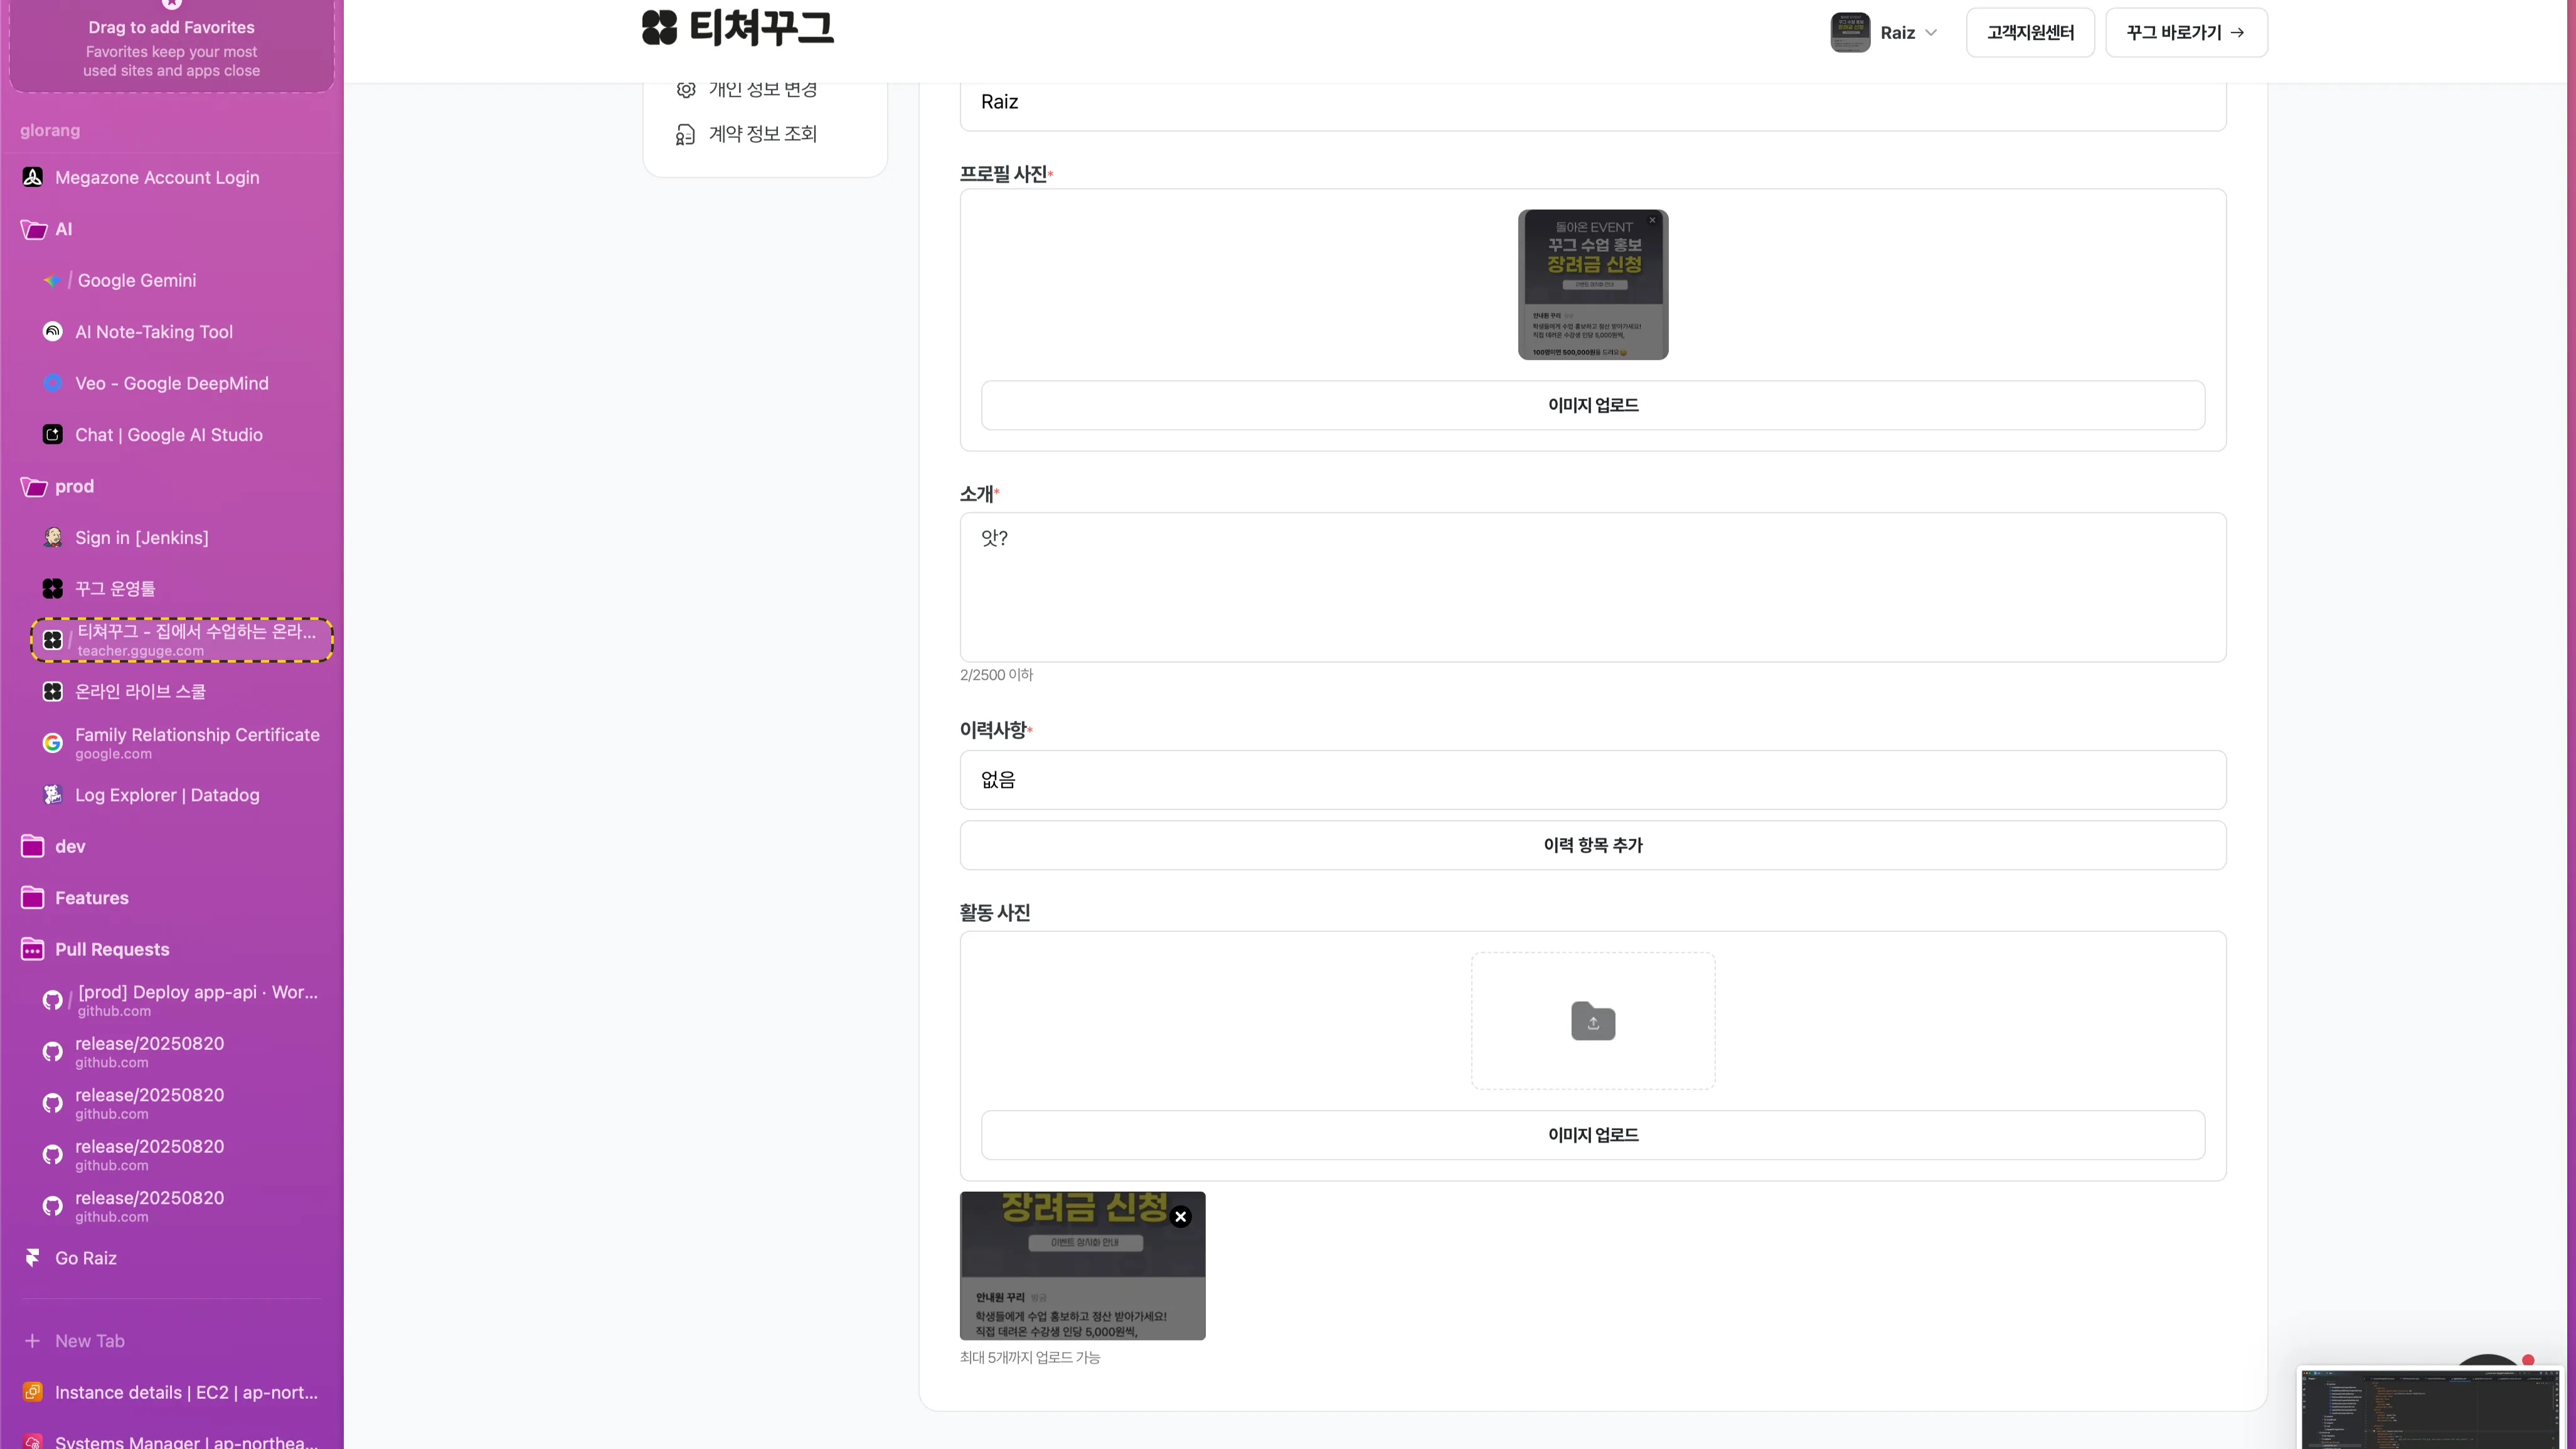The image size is (2576, 1449).
Task: Open the Log Explorer Datadog tab
Action: click(167, 795)
